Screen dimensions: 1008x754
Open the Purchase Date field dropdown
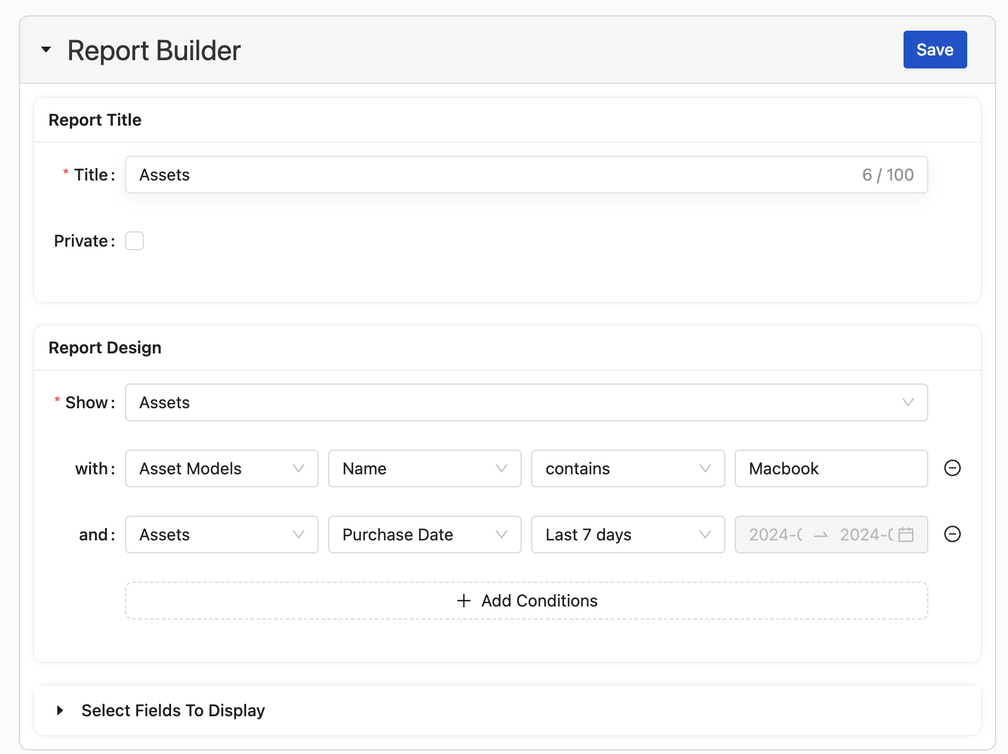[x=424, y=535]
